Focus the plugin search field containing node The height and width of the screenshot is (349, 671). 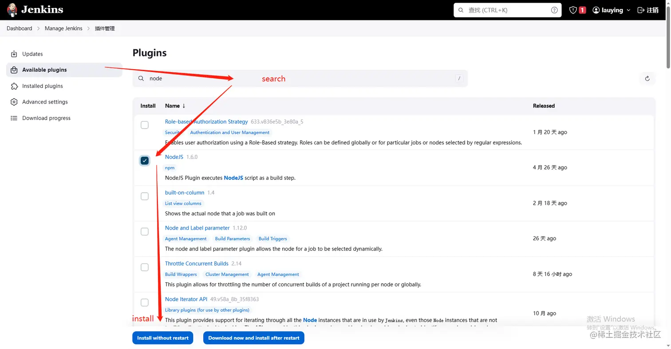(x=300, y=78)
